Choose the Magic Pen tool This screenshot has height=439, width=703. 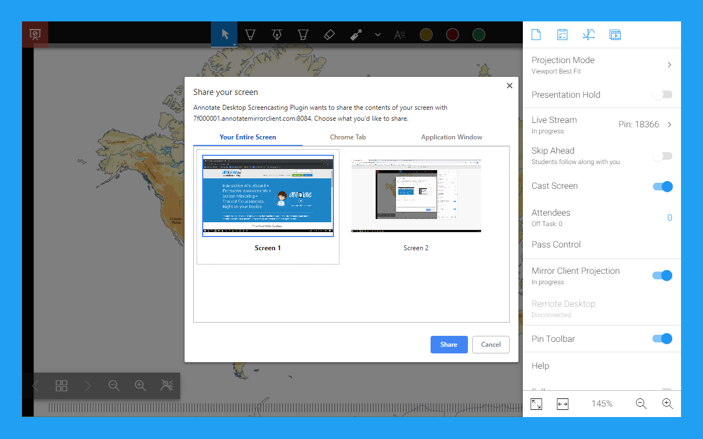[356, 34]
